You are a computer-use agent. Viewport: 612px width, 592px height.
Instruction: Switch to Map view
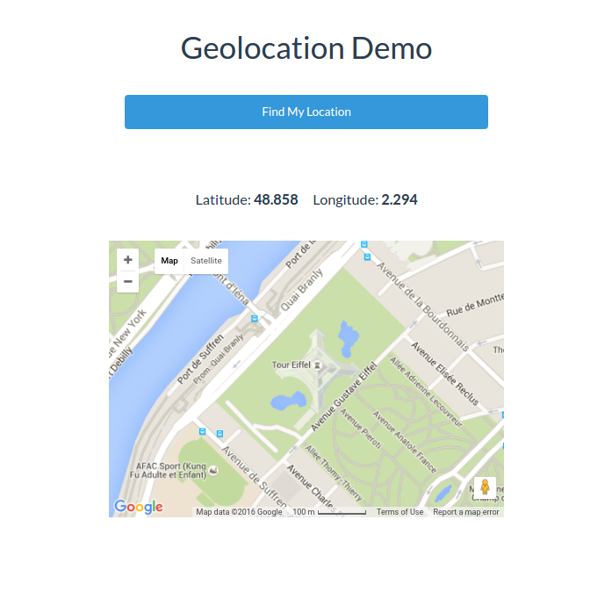coord(169,261)
